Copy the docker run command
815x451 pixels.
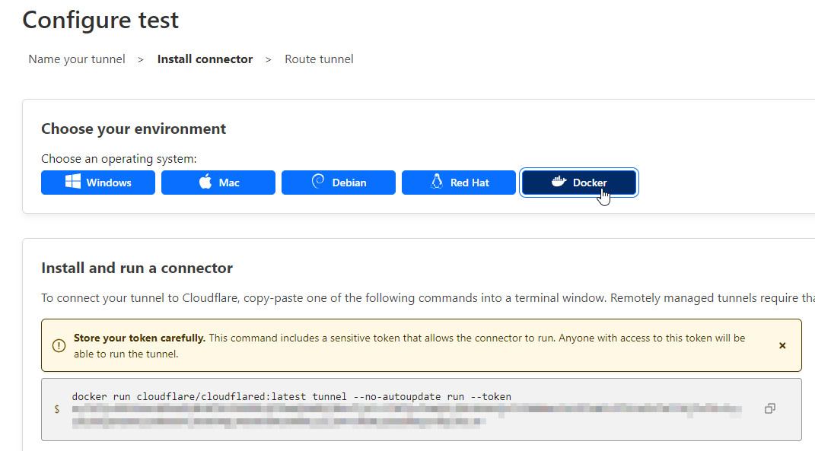click(x=769, y=409)
